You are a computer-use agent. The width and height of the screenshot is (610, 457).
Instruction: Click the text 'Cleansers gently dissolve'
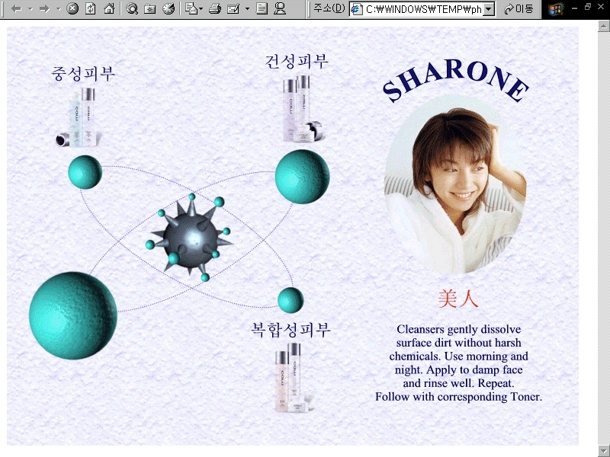click(x=459, y=329)
